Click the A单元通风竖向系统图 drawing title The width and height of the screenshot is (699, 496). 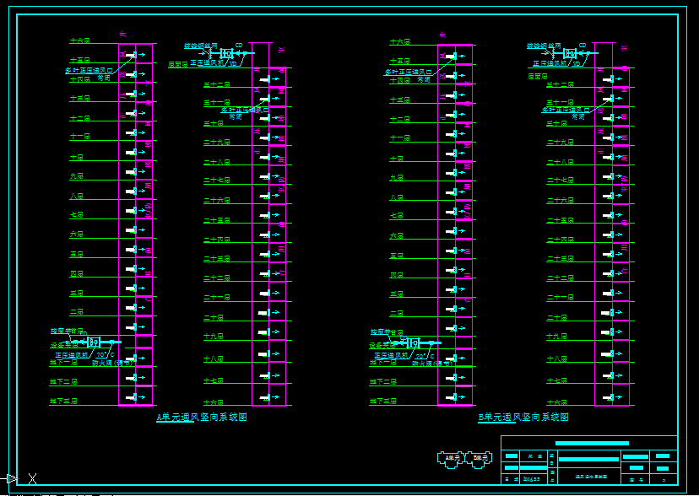point(202,418)
